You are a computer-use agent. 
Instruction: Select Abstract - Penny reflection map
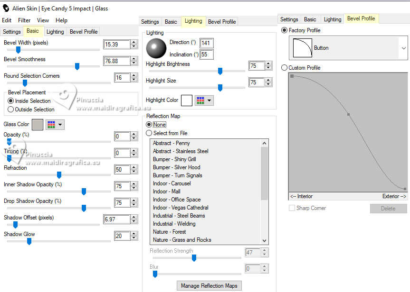[x=172, y=143]
